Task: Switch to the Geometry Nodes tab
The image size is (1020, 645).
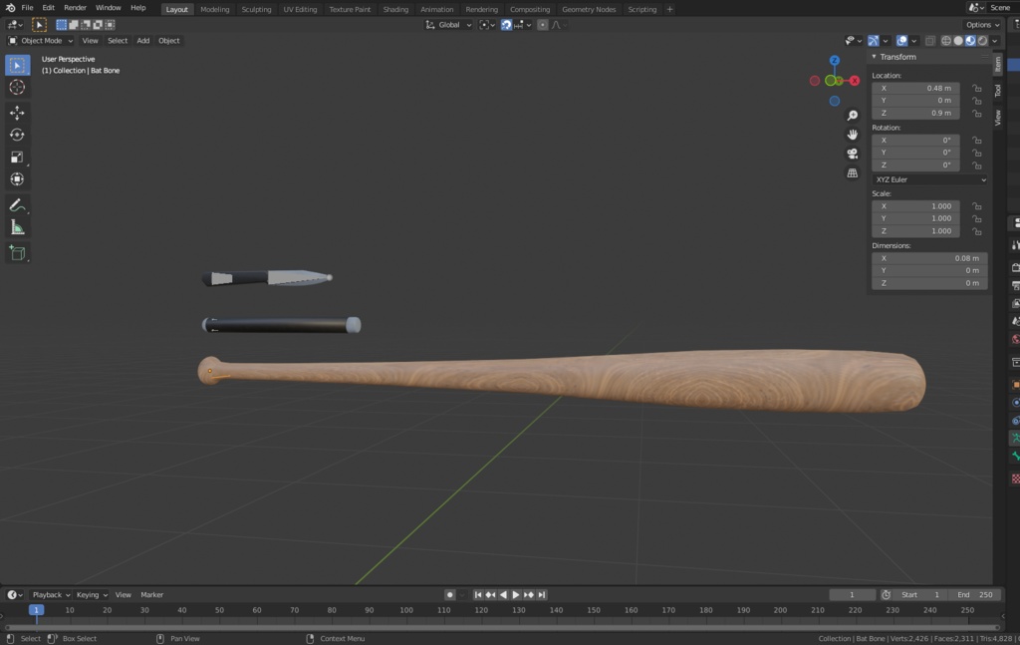Action: click(x=589, y=9)
